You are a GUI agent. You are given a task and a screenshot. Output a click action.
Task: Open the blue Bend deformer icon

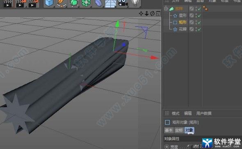(98, 3)
